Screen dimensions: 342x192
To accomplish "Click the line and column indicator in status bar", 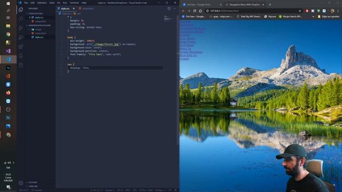I will (96, 190).
